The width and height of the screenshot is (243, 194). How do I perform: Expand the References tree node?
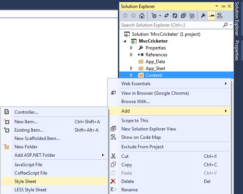(132, 55)
